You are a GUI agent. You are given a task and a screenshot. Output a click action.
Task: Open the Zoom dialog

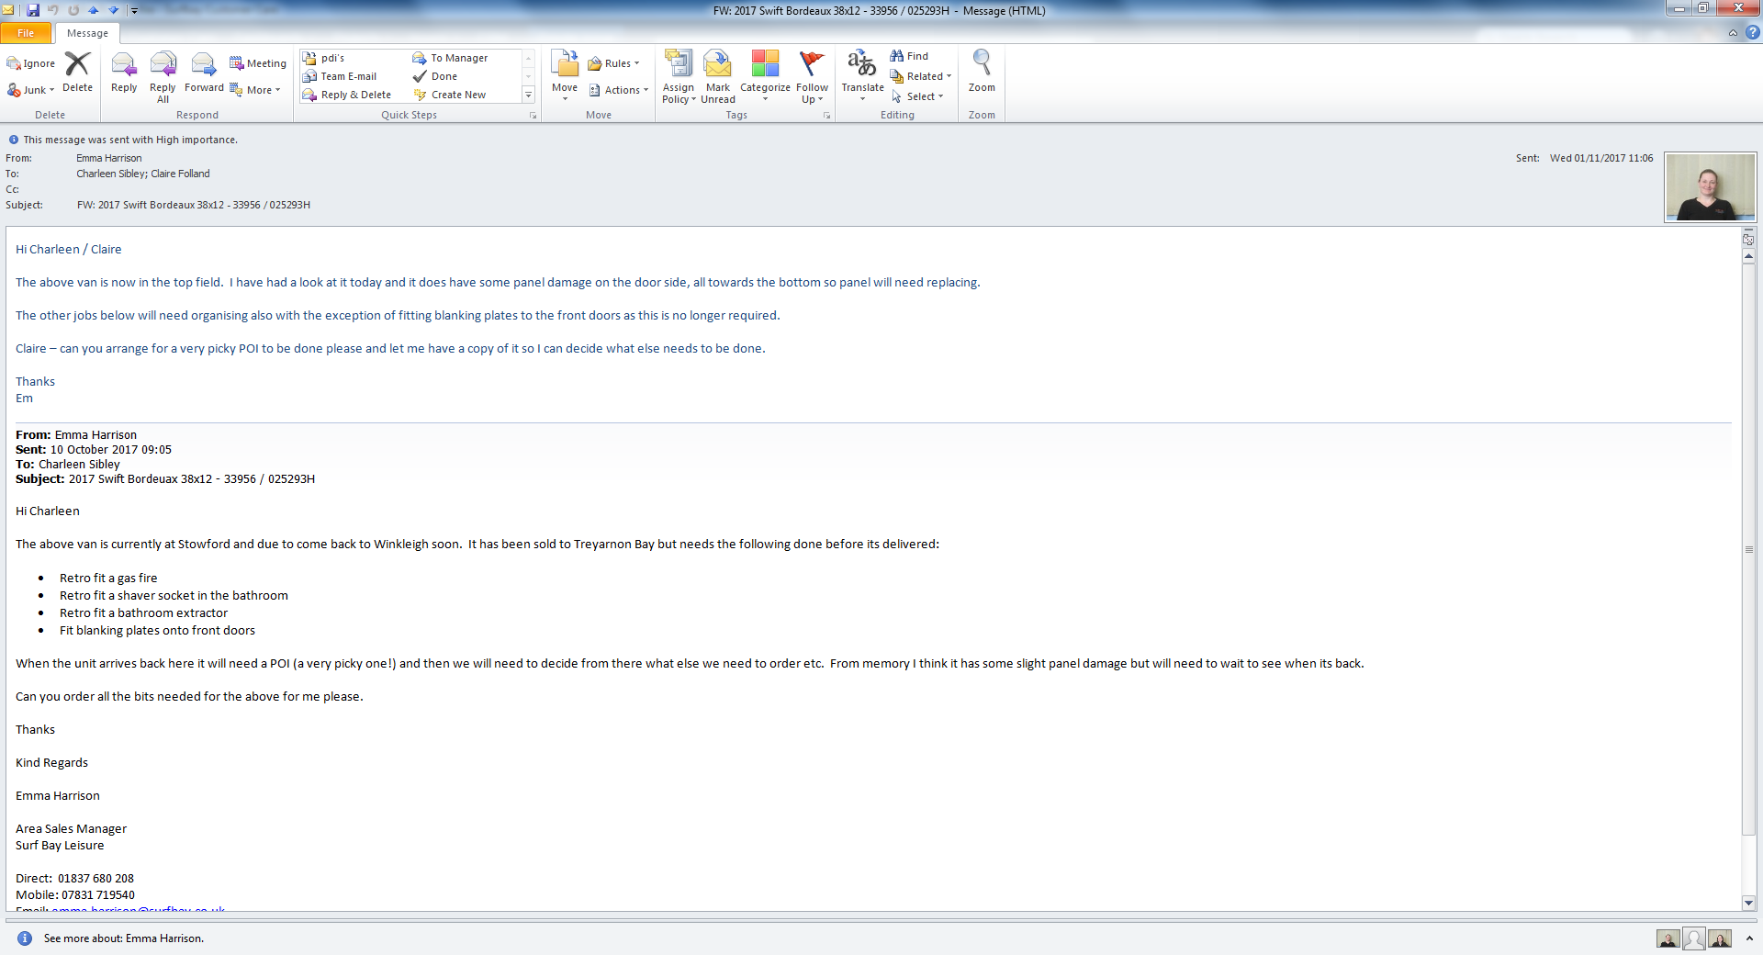[982, 72]
